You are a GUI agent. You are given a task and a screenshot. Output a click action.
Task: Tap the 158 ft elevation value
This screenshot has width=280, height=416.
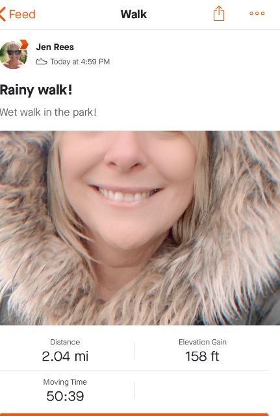tap(202, 356)
